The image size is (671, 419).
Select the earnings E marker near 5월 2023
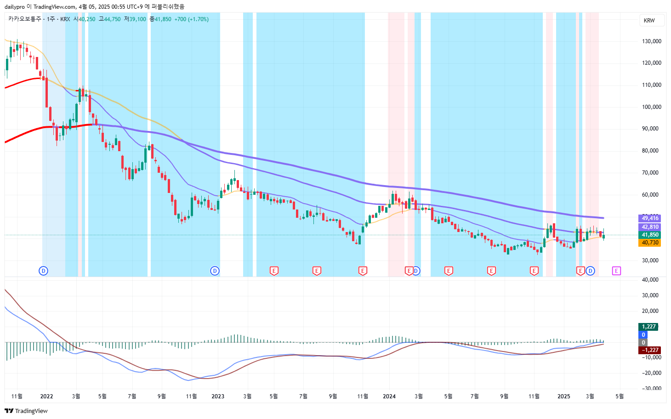[274, 271]
